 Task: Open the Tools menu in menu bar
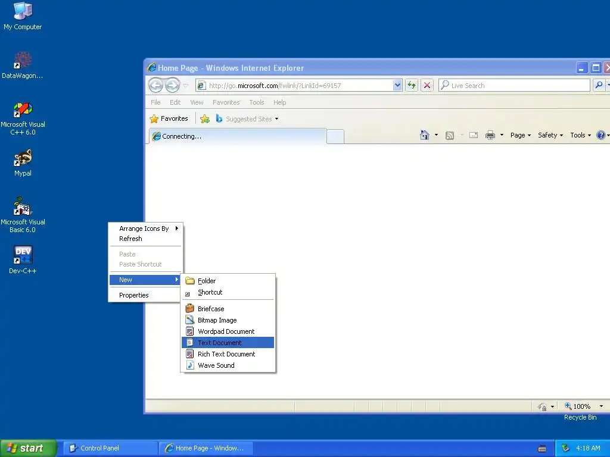click(257, 102)
